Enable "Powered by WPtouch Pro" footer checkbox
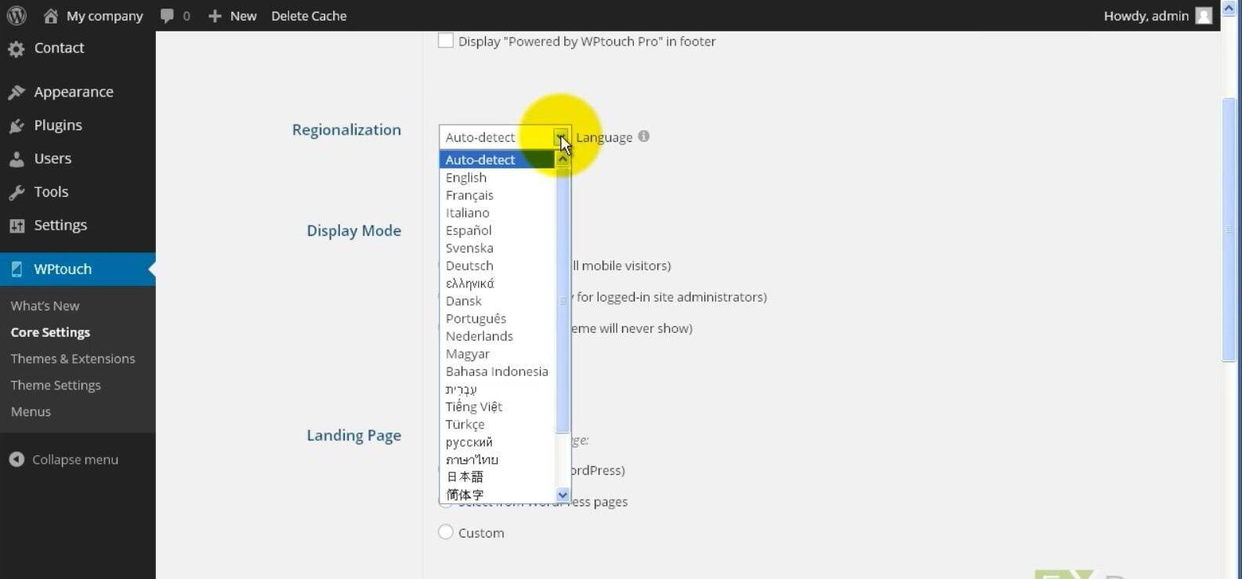The height and width of the screenshot is (579, 1242). [x=446, y=41]
